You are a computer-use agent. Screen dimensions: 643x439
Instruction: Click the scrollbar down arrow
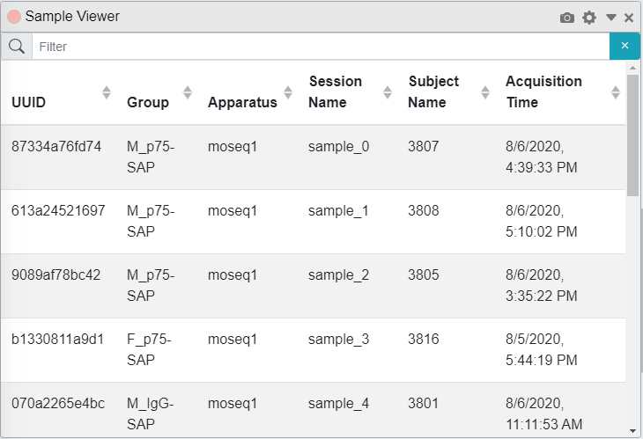point(632,431)
